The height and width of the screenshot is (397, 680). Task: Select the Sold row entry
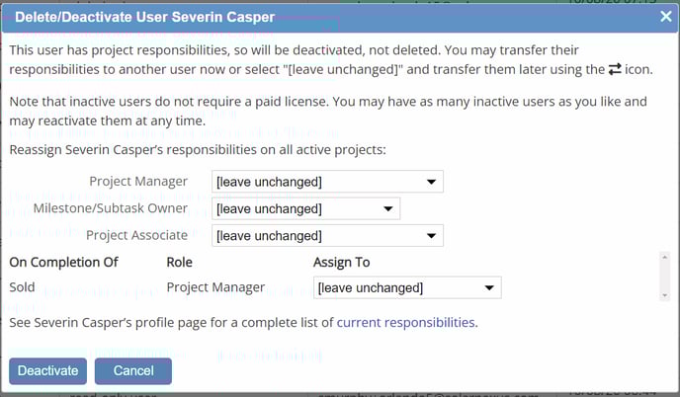(x=22, y=287)
